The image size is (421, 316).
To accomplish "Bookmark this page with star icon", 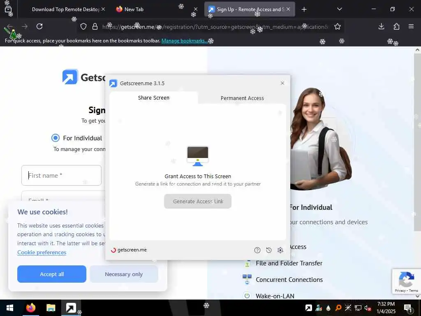I will coord(338,26).
